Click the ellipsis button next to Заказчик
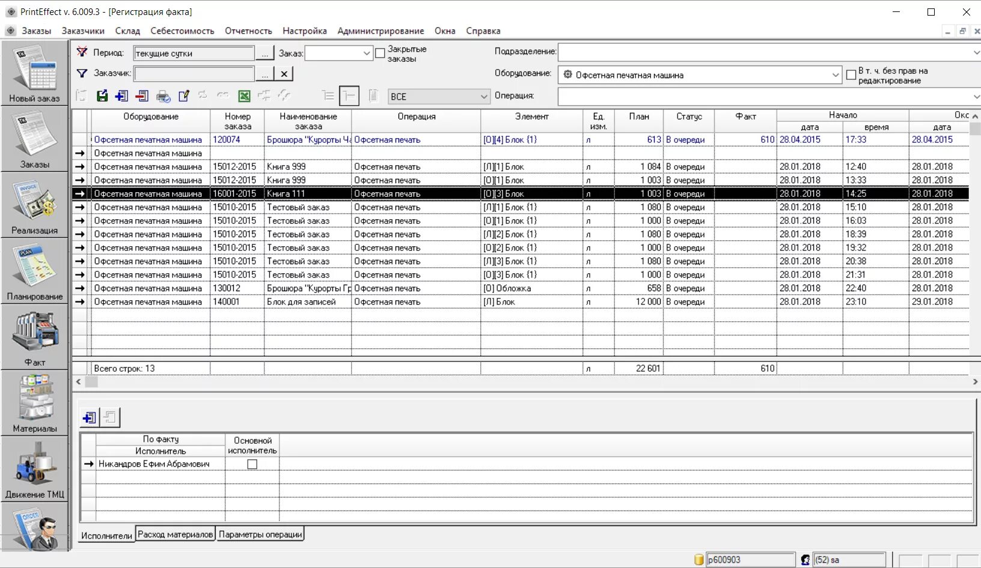The image size is (981, 568). [x=265, y=74]
